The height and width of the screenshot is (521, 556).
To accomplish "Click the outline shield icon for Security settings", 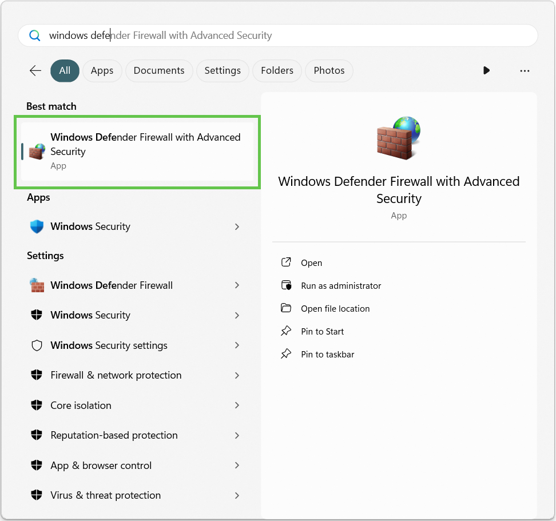I will pos(37,345).
